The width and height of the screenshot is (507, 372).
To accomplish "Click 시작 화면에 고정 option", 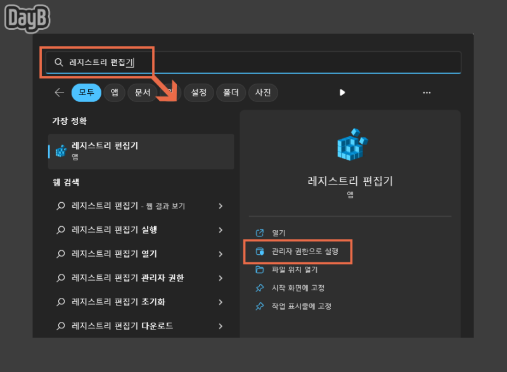I will [x=298, y=288].
